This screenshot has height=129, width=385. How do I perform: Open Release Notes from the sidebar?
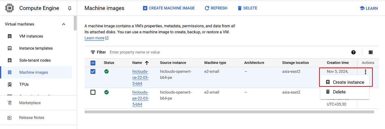pos(32,118)
